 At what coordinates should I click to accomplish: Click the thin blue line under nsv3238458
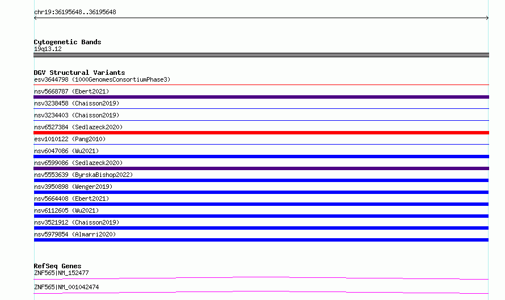[261, 108]
